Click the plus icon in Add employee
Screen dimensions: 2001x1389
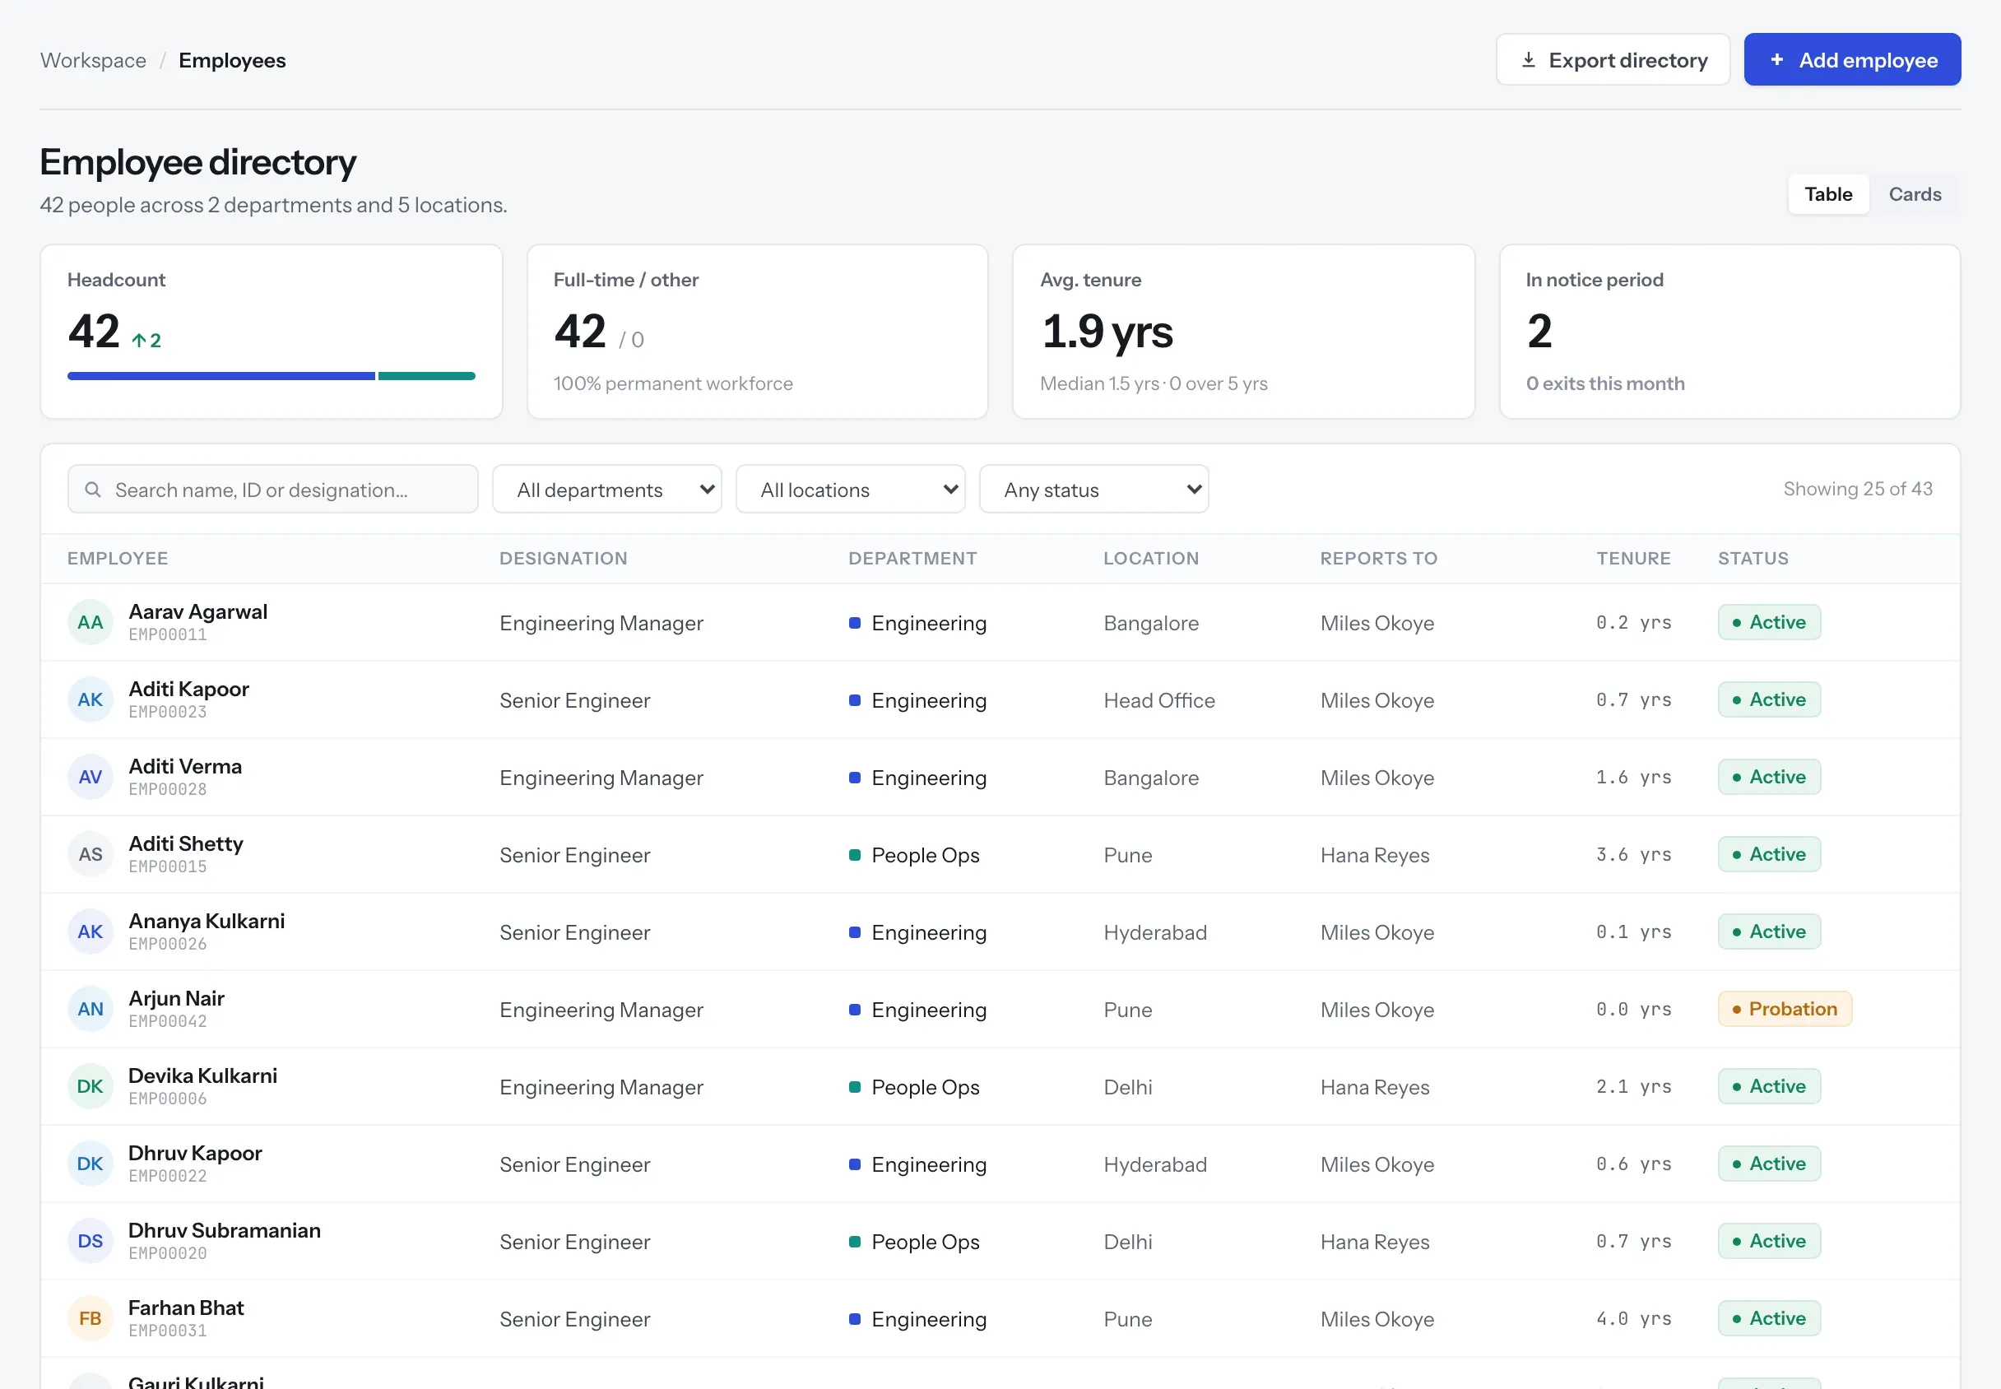pyautogui.click(x=1776, y=59)
